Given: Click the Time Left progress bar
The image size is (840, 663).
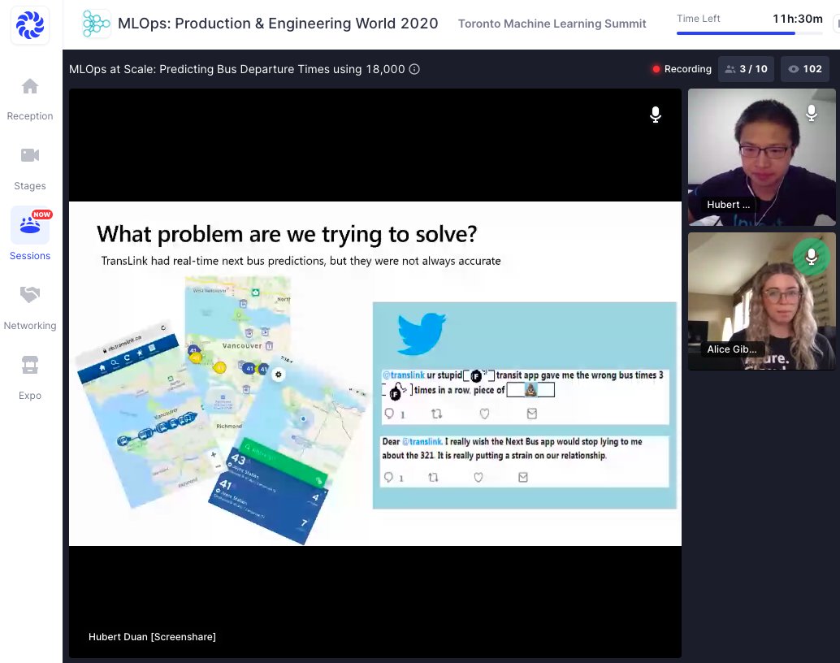Looking at the screenshot, I should [x=750, y=33].
